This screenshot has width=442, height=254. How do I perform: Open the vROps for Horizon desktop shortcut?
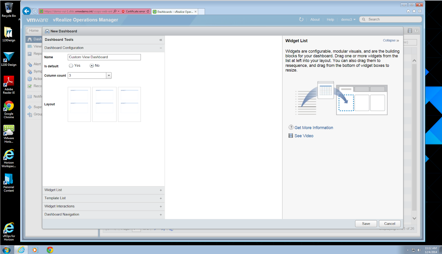9,232
